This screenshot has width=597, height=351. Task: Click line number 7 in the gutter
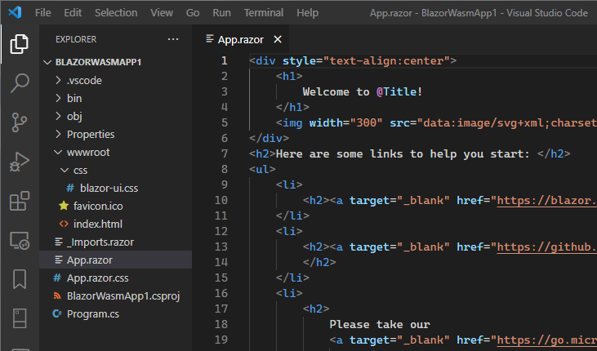pos(225,153)
